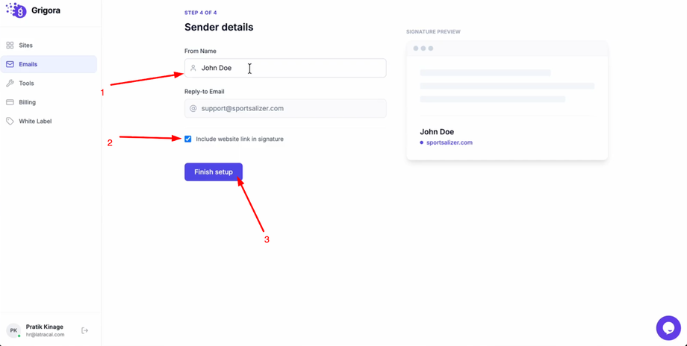Click the PK user avatar
The width and height of the screenshot is (687, 346).
click(13, 330)
